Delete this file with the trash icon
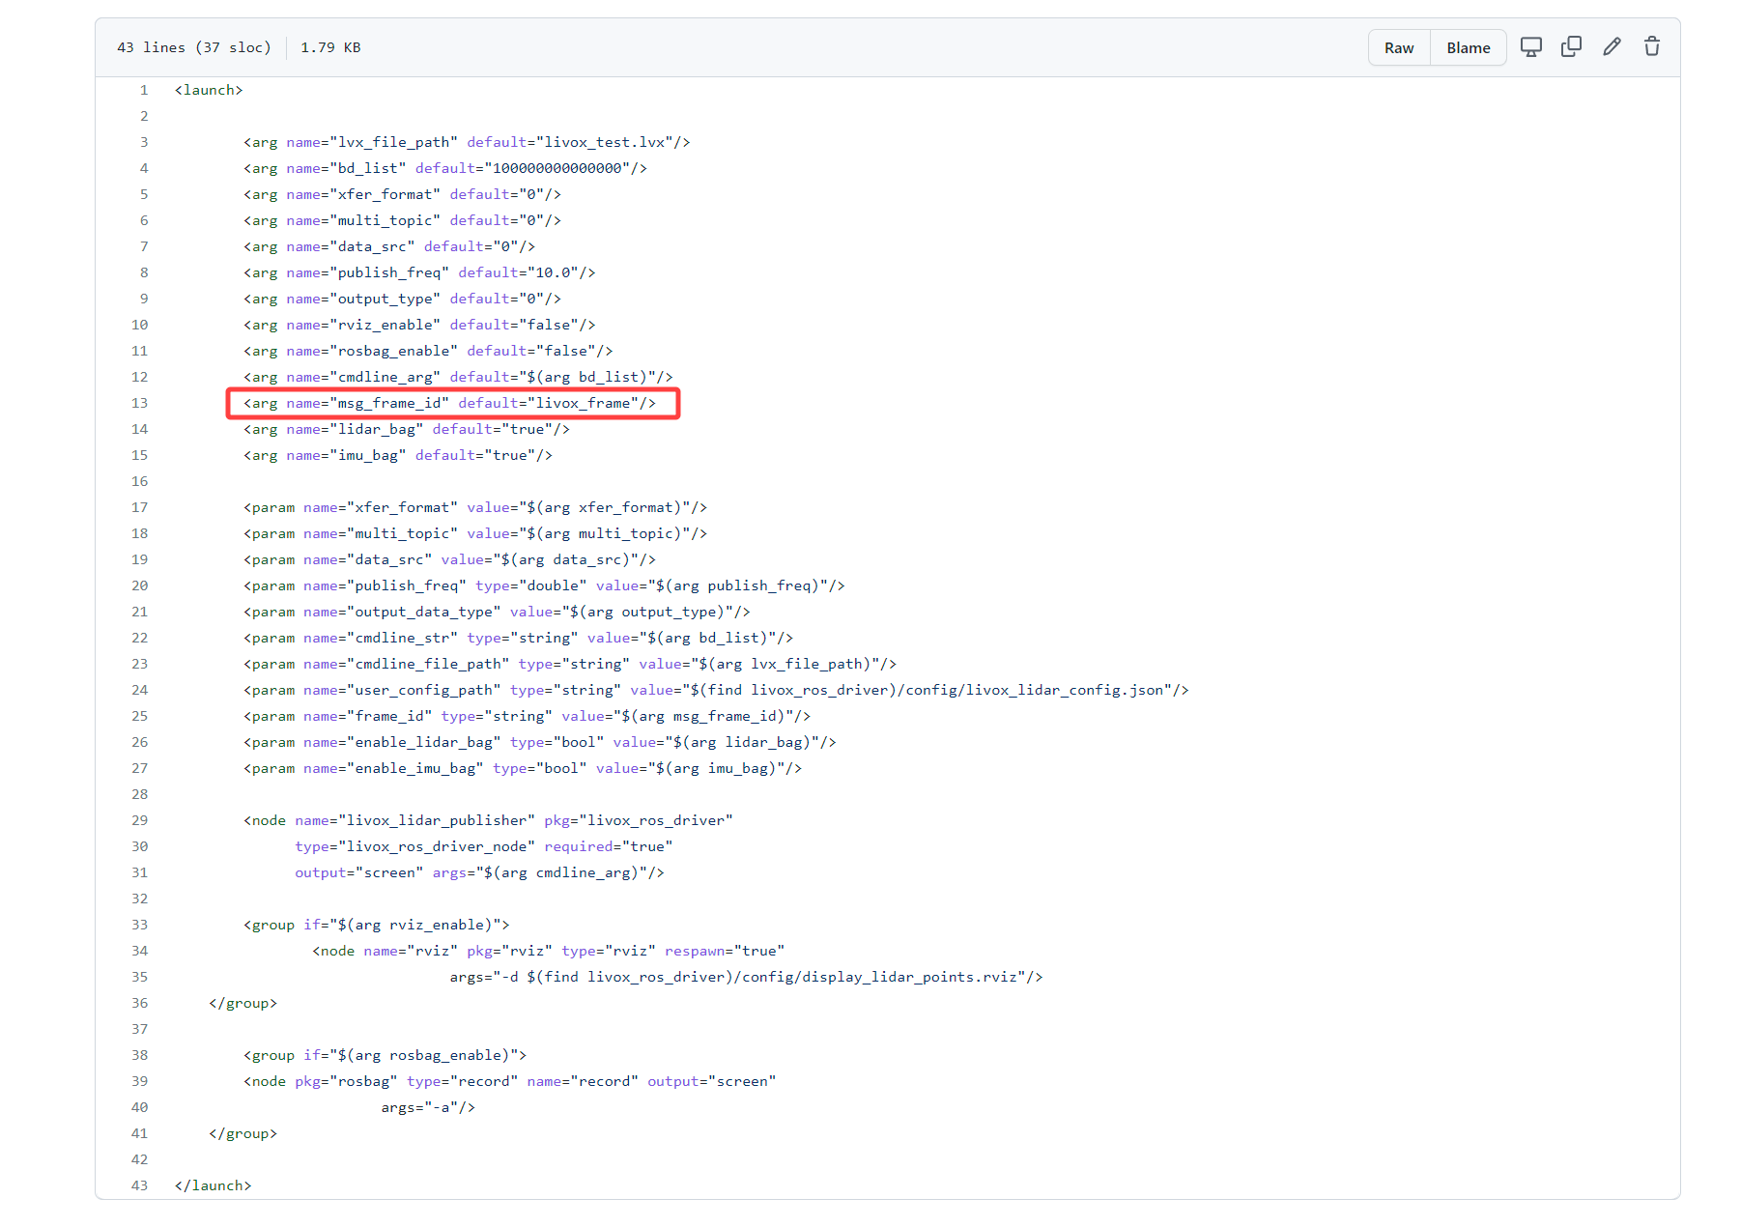The width and height of the screenshot is (1741, 1227). coord(1652,47)
